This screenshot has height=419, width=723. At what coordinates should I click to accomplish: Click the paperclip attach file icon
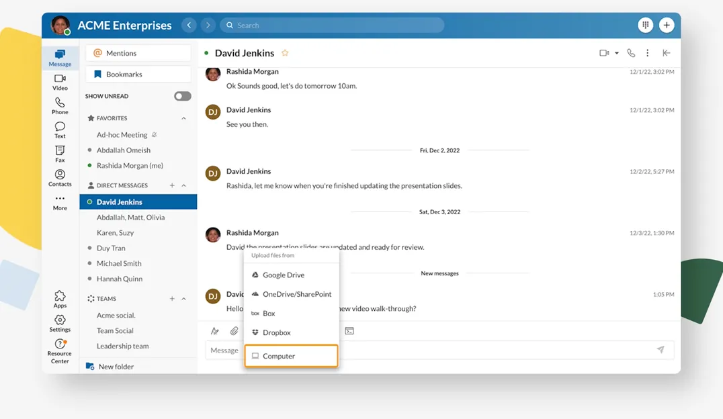[x=234, y=331]
